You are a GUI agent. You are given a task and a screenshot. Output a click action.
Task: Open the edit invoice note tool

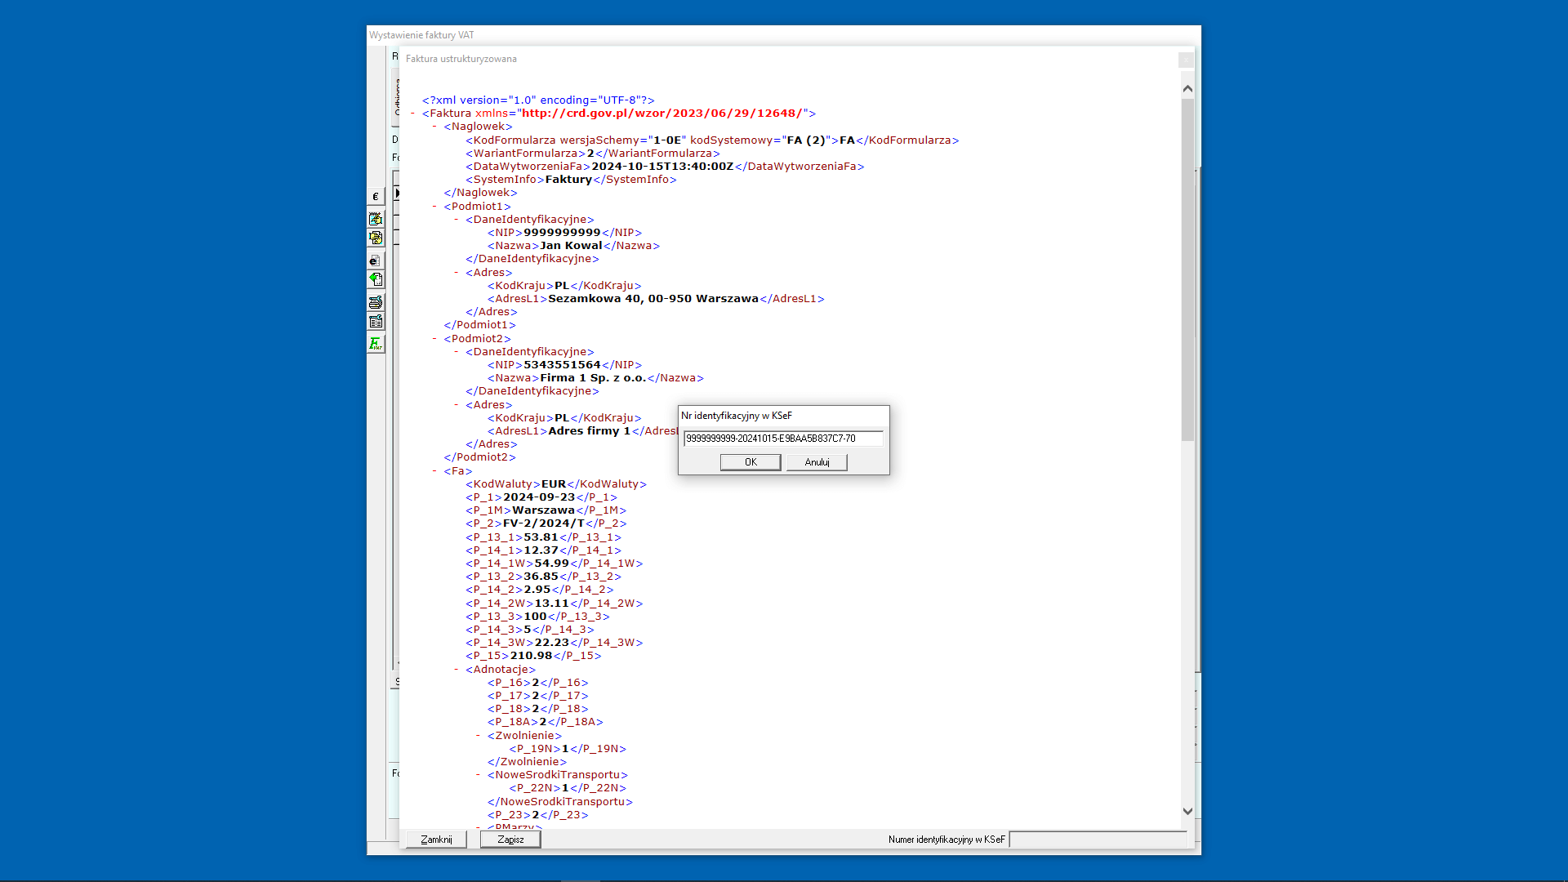pos(376,219)
